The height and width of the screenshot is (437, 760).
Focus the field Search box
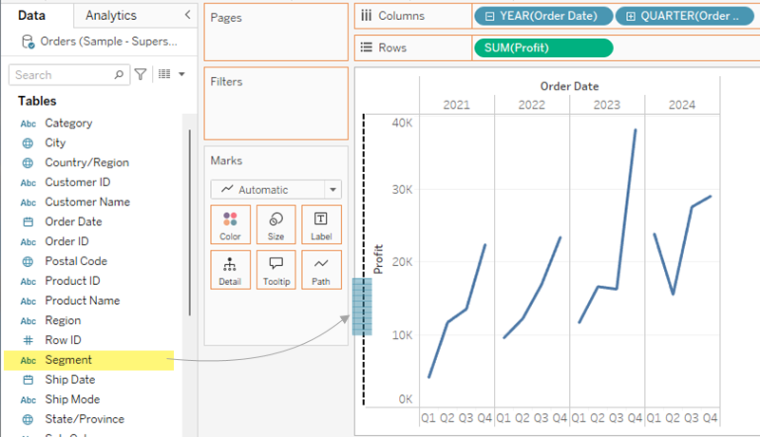pyautogui.click(x=68, y=75)
